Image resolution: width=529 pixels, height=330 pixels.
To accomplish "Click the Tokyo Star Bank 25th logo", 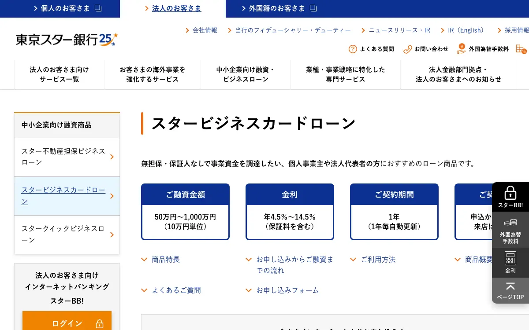I will [x=67, y=40].
